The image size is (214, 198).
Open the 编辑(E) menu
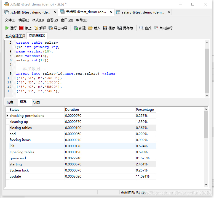24,20
